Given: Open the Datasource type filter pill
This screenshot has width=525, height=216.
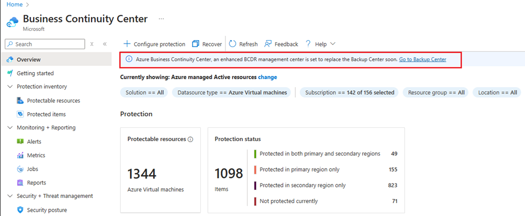Looking at the screenshot, I should pyautogui.click(x=232, y=92).
